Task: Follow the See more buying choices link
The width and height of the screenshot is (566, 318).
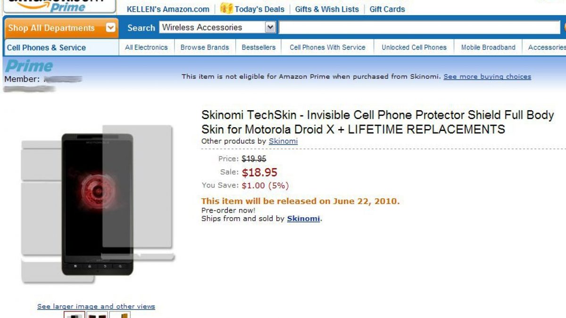Action: tap(487, 76)
